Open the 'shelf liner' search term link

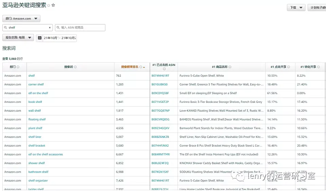(35, 137)
